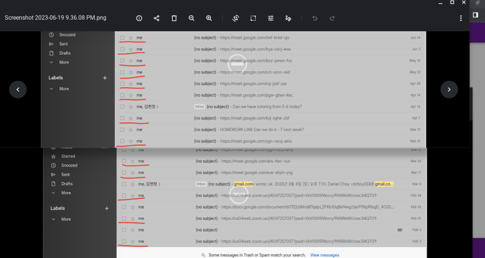Star the csj-jzef-zar meet email
This screenshot has width=485, height=258.
pyautogui.click(x=131, y=84)
